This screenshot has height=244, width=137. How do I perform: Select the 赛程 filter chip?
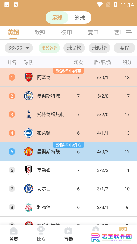[124, 48]
